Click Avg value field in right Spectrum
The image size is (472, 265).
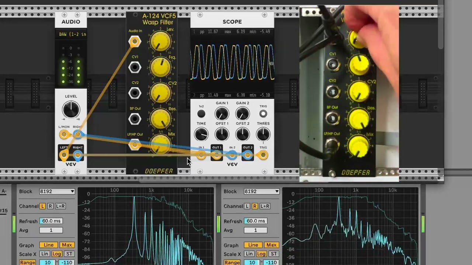[255, 230]
